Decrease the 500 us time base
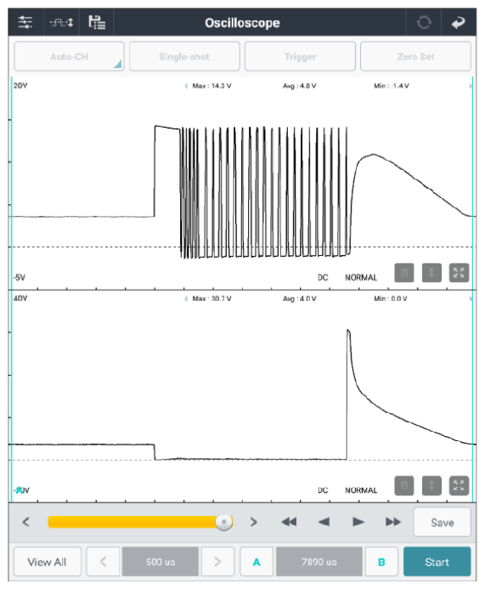Screen dimensions: 485x589 click(103, 562)
